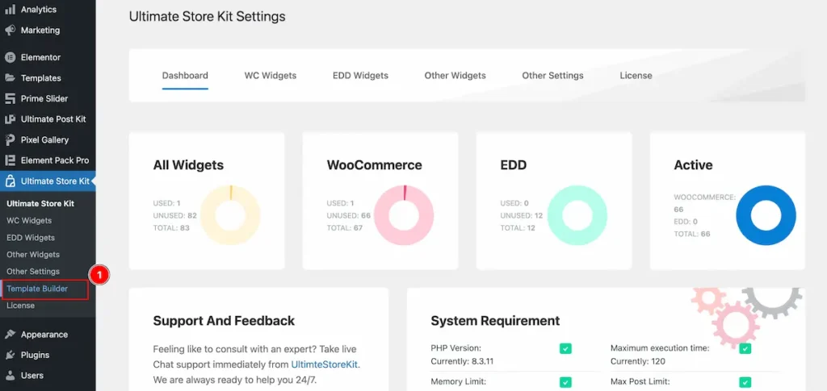Click the PHP Version green checkmark

click(565, 348)
